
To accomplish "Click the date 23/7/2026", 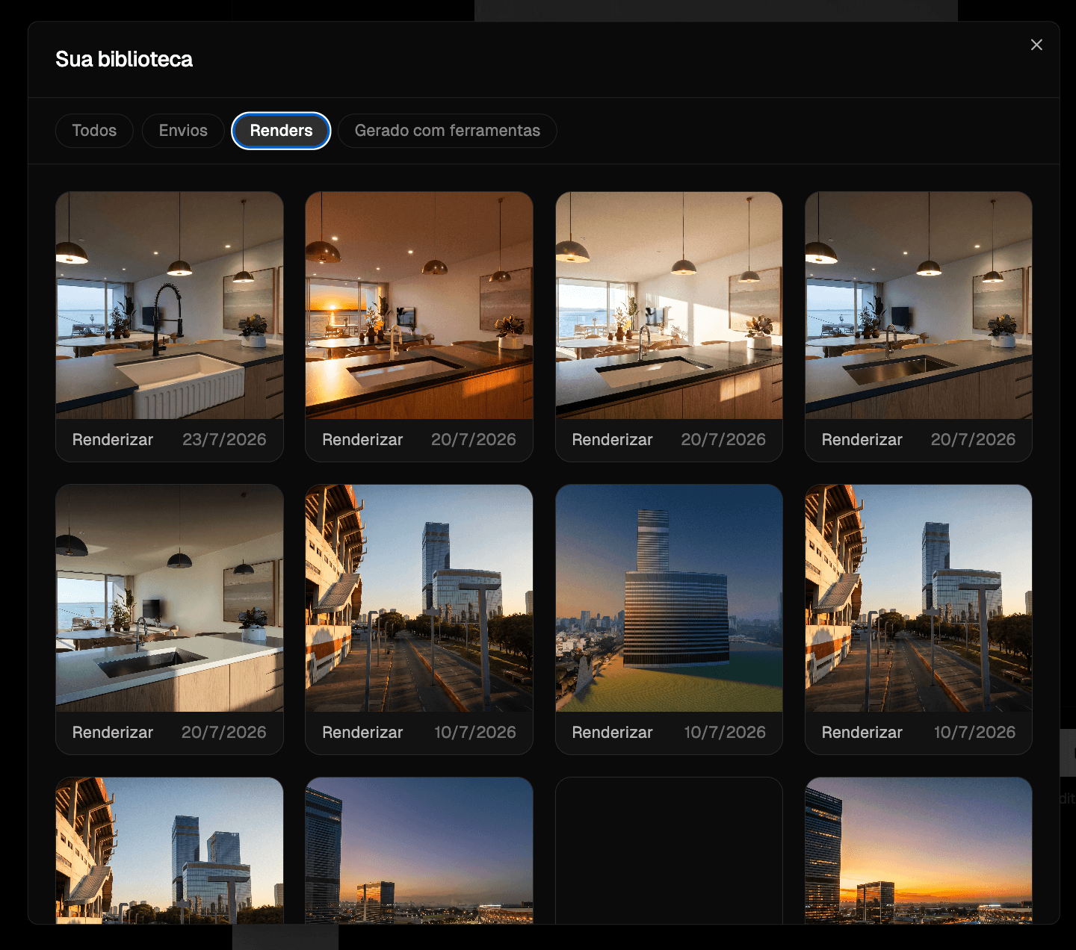I will 224,440.
